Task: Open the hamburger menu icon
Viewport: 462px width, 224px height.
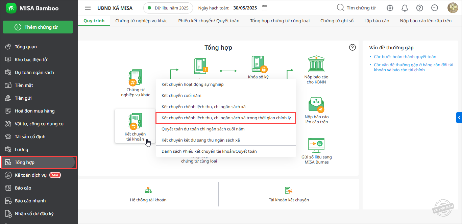Action: click(88, 8)
